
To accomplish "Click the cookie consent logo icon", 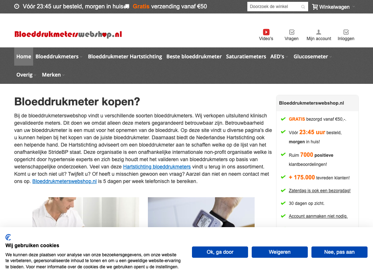I will [8, 237].
